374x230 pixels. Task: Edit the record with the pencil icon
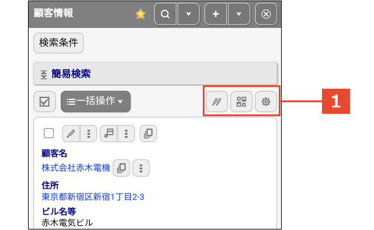[x=71, y=134]
